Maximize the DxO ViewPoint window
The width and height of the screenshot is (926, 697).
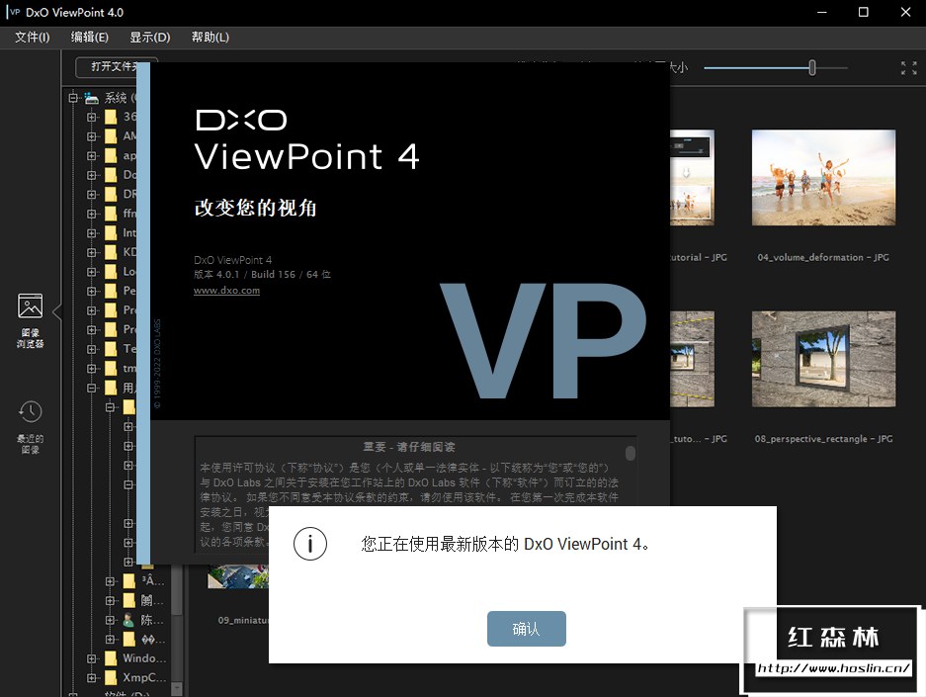click(x=864, y=13)
